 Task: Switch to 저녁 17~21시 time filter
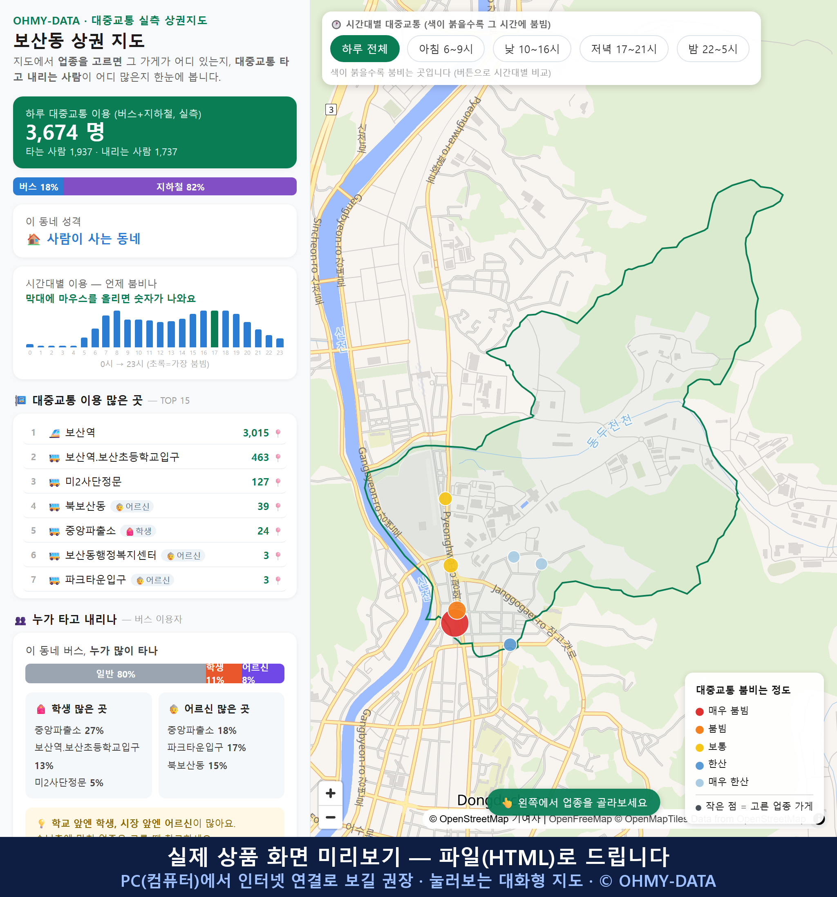(x=624, y=49)
